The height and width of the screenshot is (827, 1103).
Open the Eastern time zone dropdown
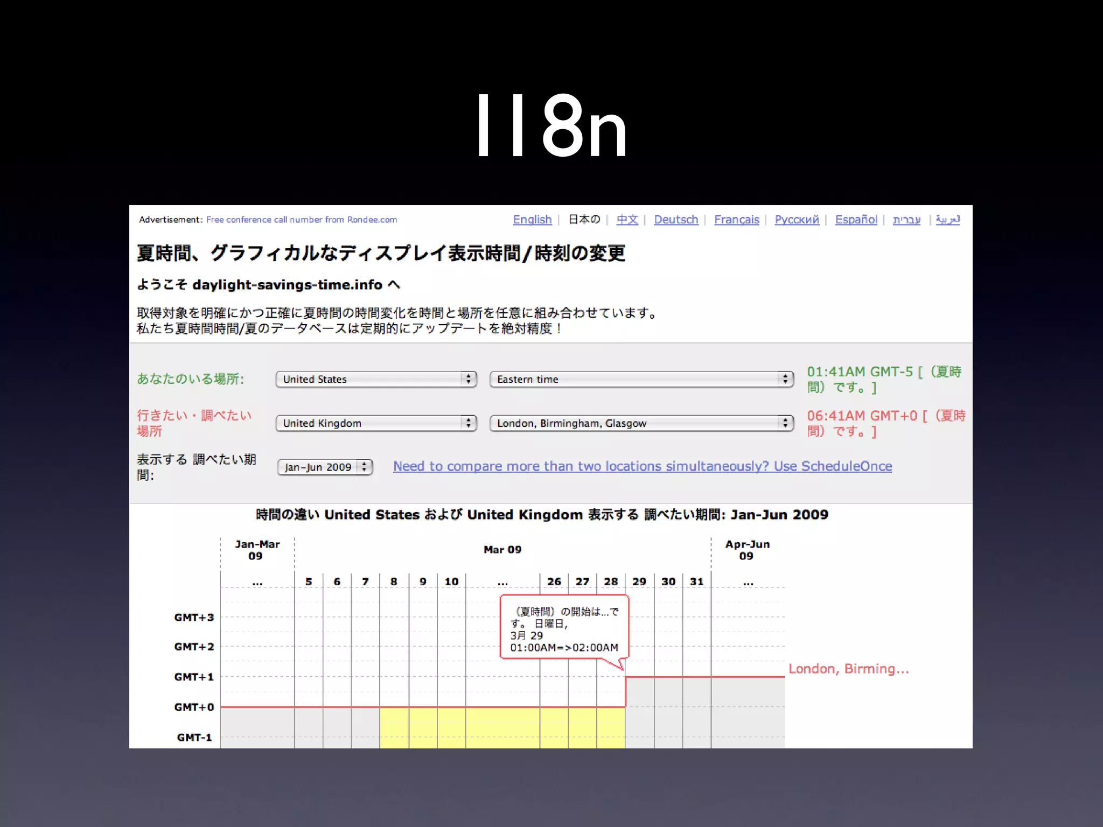641,379
